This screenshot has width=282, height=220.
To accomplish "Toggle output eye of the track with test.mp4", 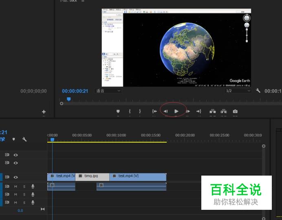I will coord(15,177).
